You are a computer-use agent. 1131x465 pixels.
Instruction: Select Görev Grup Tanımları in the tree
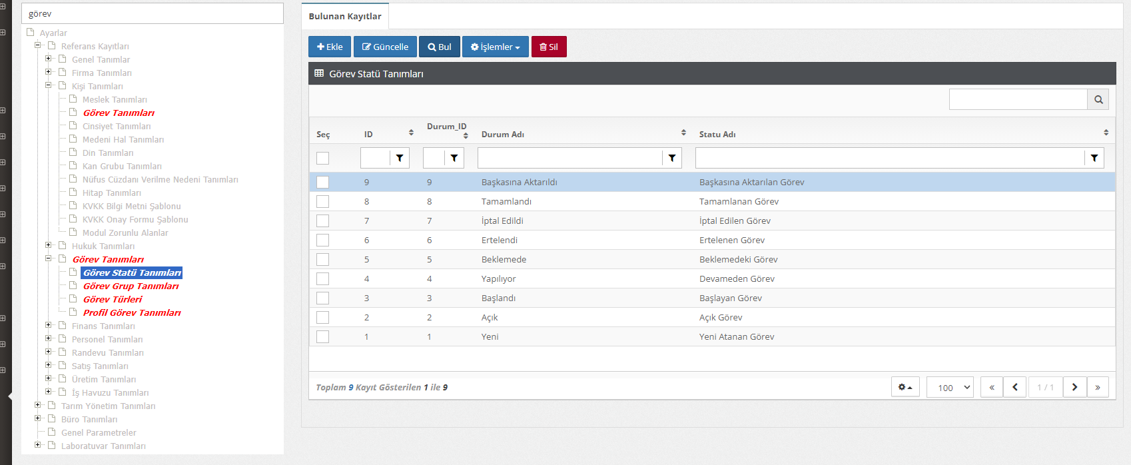pyautogui.click(x=131, y=286)
